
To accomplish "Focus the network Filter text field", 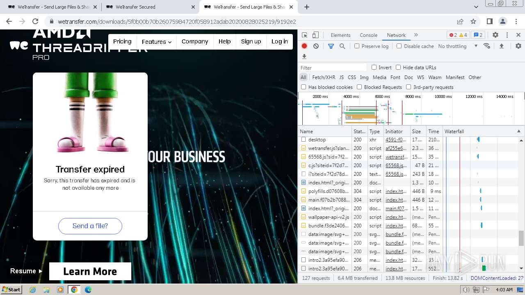I will [333, 68].
